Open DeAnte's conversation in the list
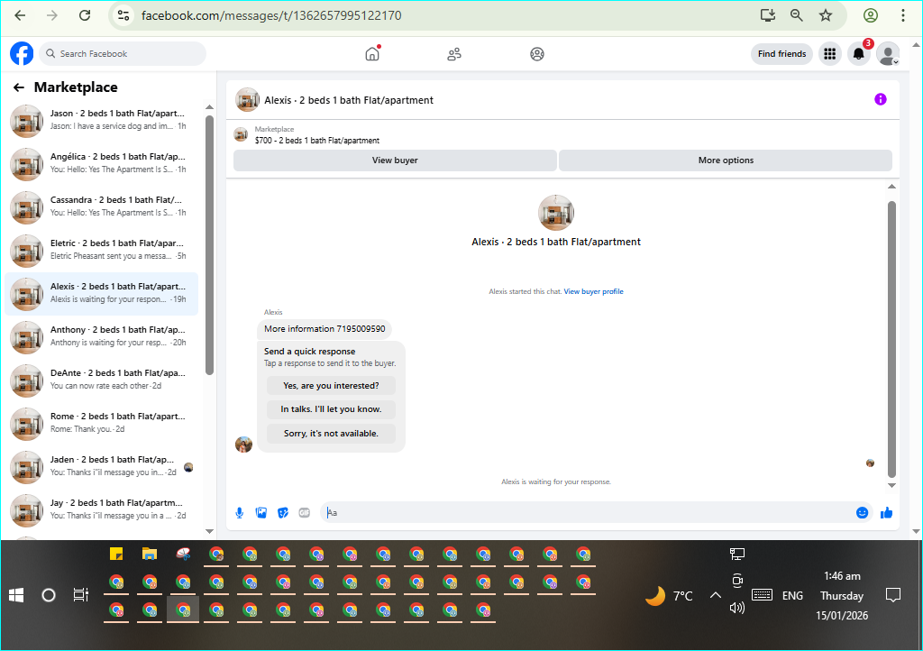Image resolution: width=923 pixels, height=651 pixels. [x=101, y=381]
